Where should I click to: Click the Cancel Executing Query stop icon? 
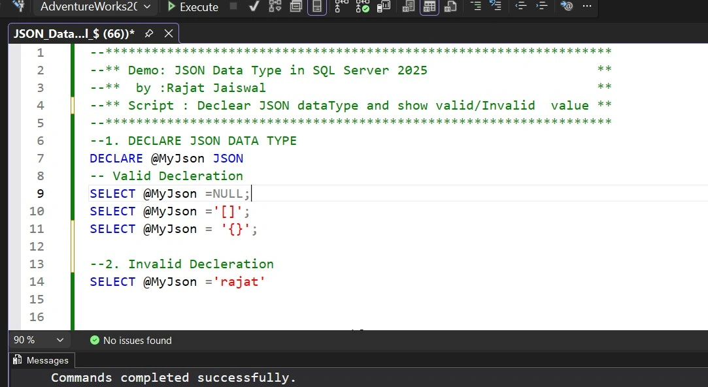233,7
